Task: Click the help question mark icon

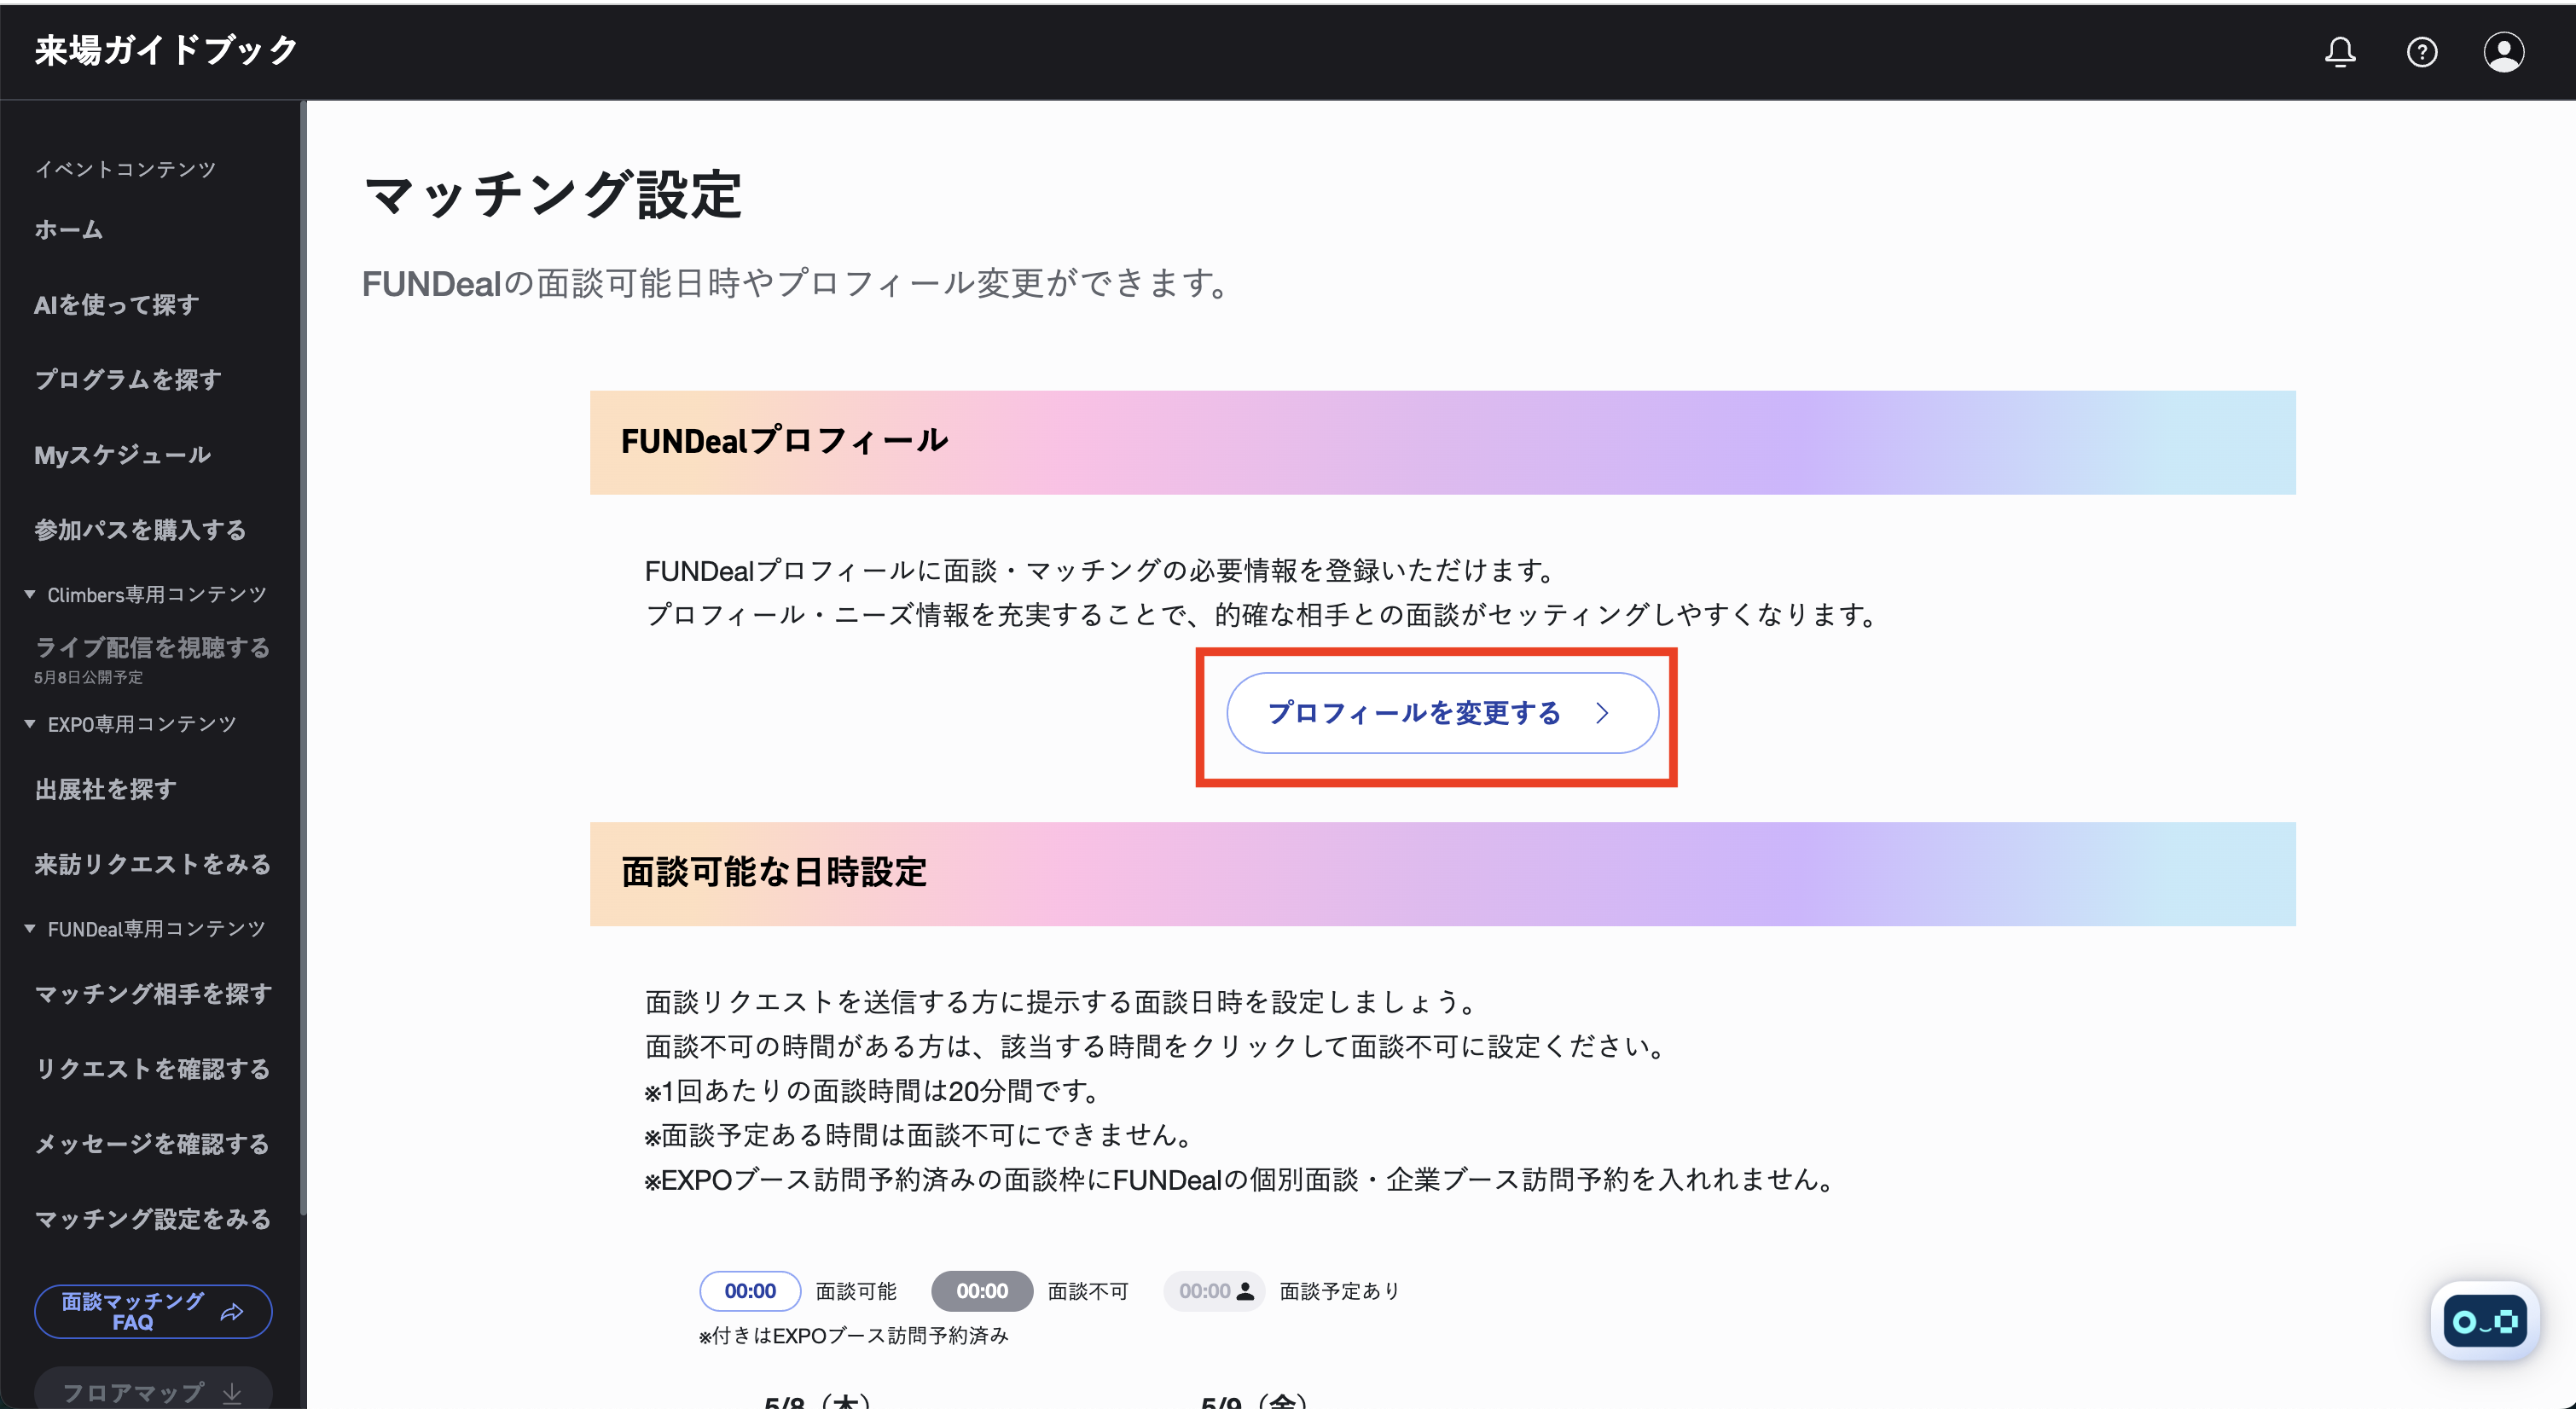Action: [2421, 52]
